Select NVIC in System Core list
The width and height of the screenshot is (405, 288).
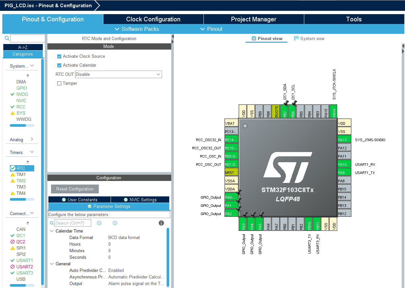coord(21,100)
